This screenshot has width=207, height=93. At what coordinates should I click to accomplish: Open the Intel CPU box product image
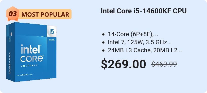pos(31,52)
